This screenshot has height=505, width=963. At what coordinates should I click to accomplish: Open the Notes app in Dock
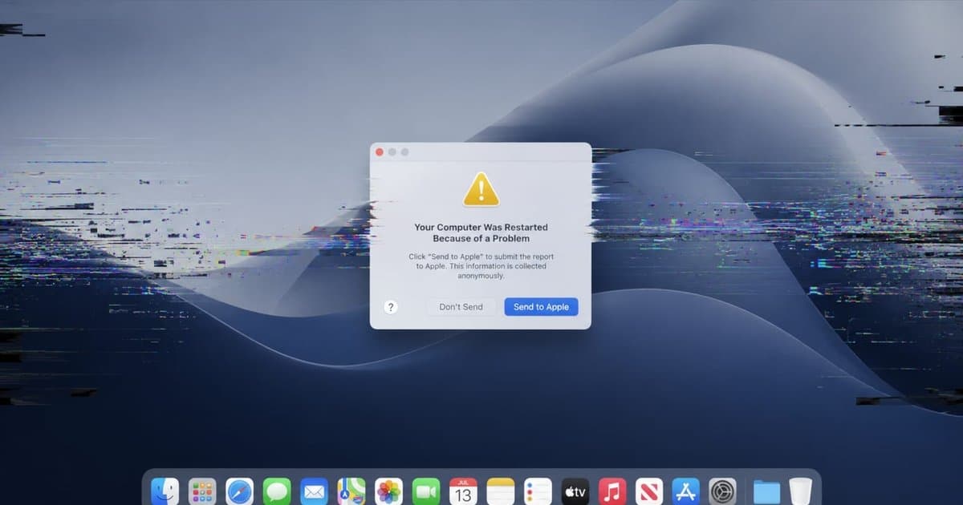coord(501,491)
